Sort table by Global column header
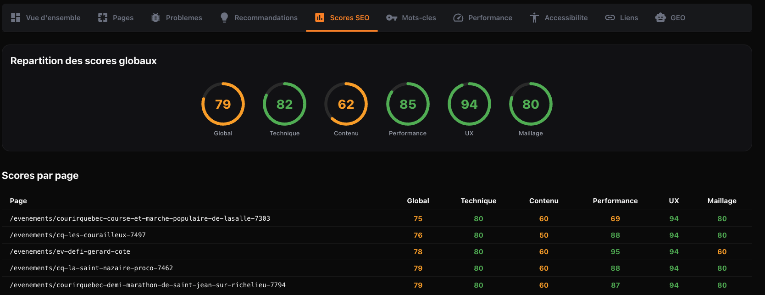This screenshot has height=295, width=765. pyautogui.click(x=418, y=200)
